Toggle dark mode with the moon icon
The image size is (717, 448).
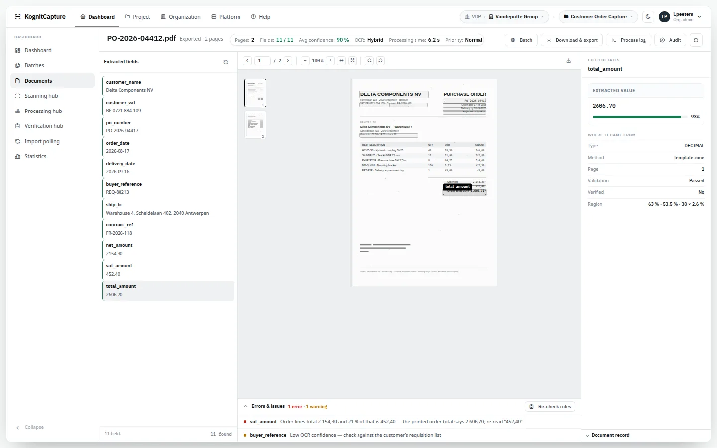(648, 17)
